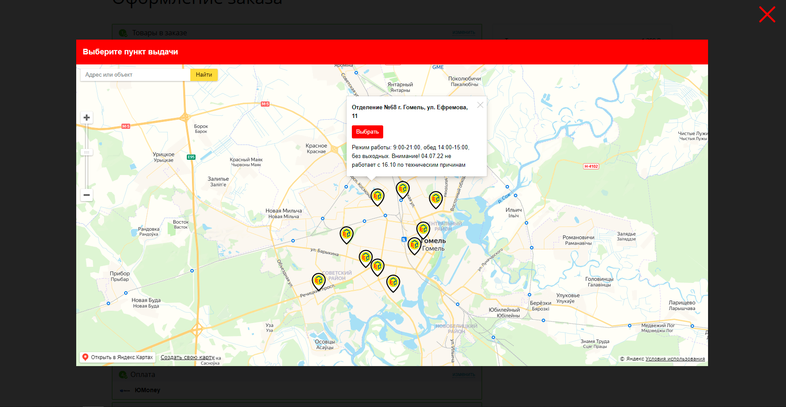Click the red pin icon in Яндекс.Карты button

[85, 357]
